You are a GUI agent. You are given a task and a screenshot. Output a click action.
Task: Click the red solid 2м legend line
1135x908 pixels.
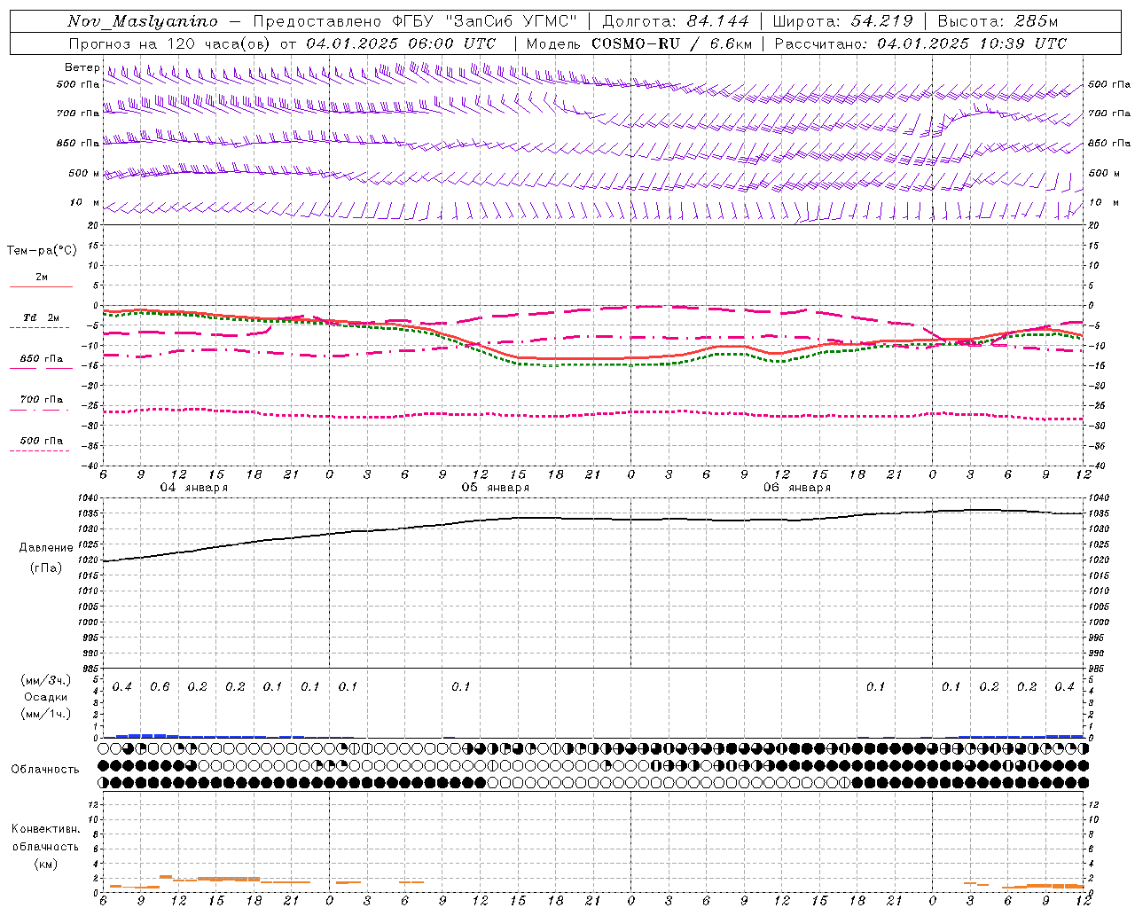(41, 286)
